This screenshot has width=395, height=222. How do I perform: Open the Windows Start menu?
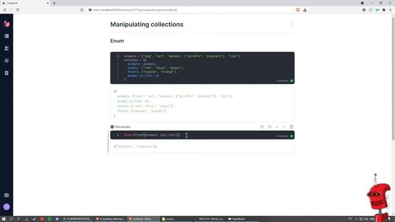pyautogui.click(x=4, y=219)
